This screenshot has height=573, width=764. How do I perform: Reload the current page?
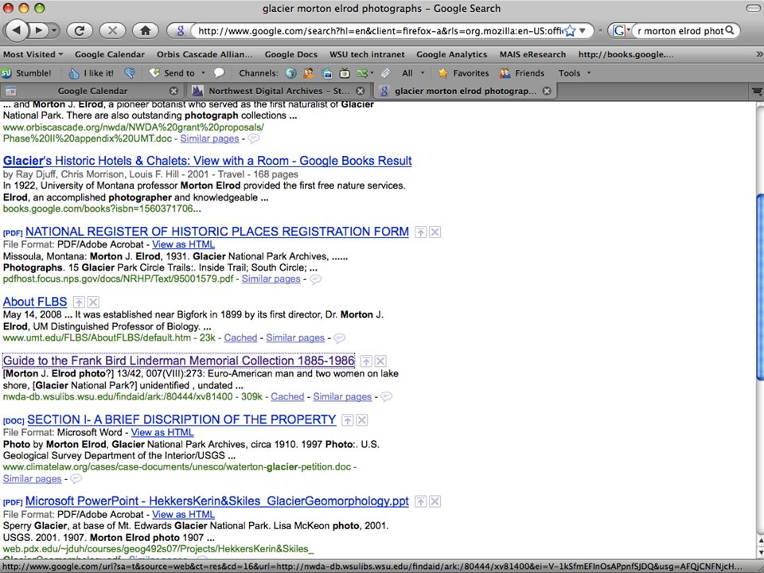coord(80,31)
